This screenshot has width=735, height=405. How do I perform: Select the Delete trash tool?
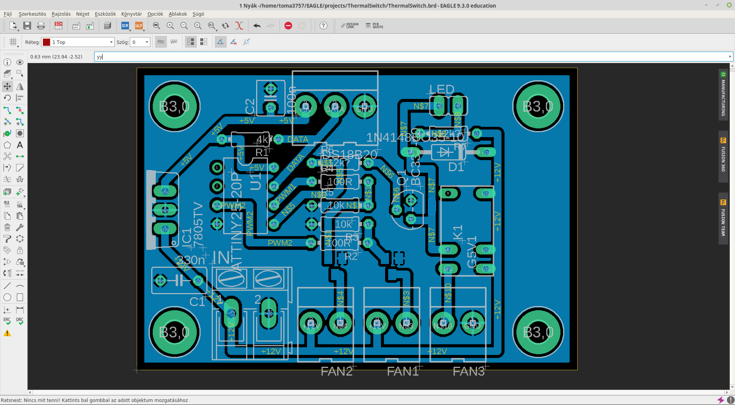[7, 227]
